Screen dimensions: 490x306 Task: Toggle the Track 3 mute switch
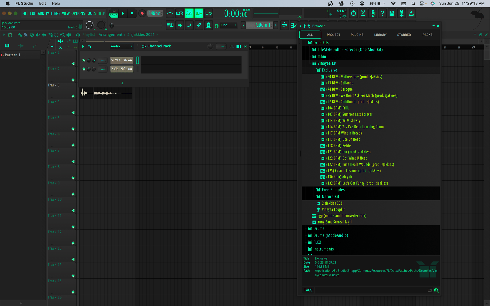point(73,96)
